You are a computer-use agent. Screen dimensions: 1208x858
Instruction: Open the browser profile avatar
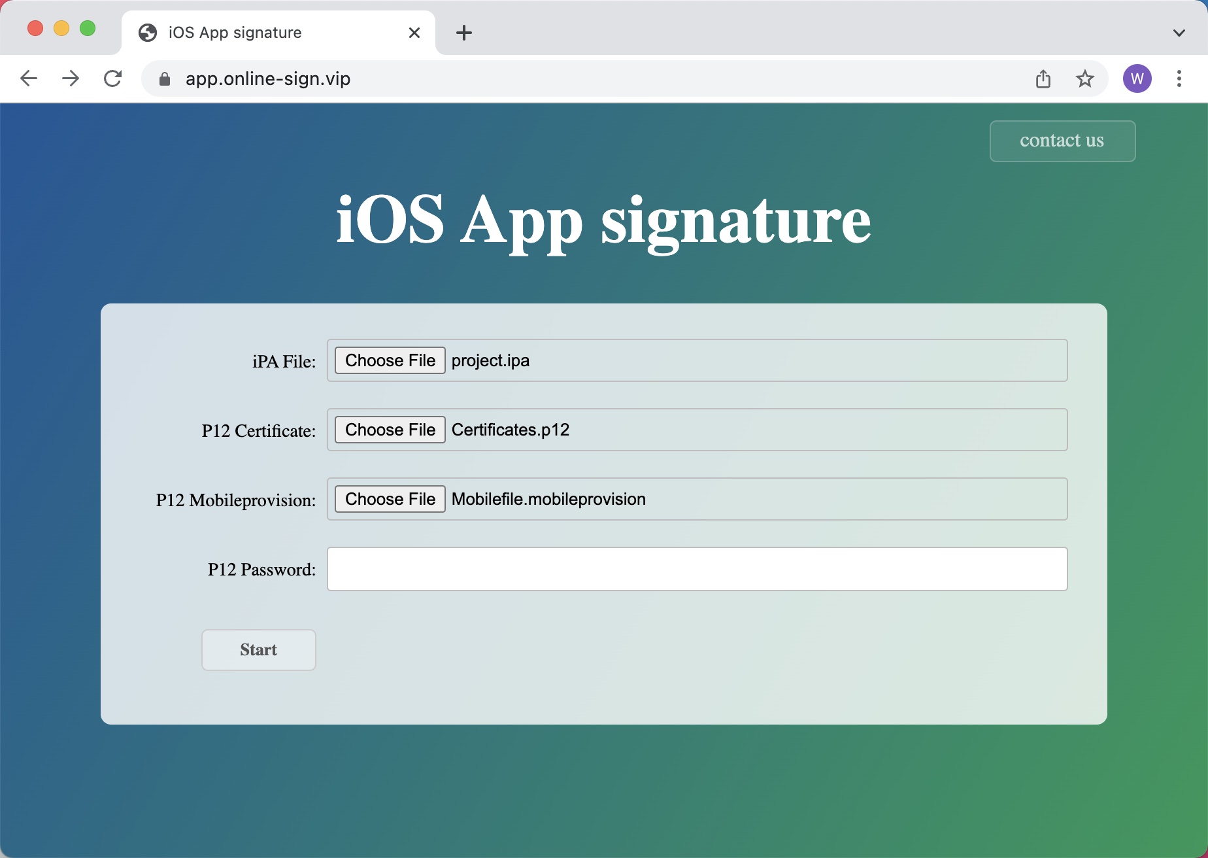tap(1137, 78)
